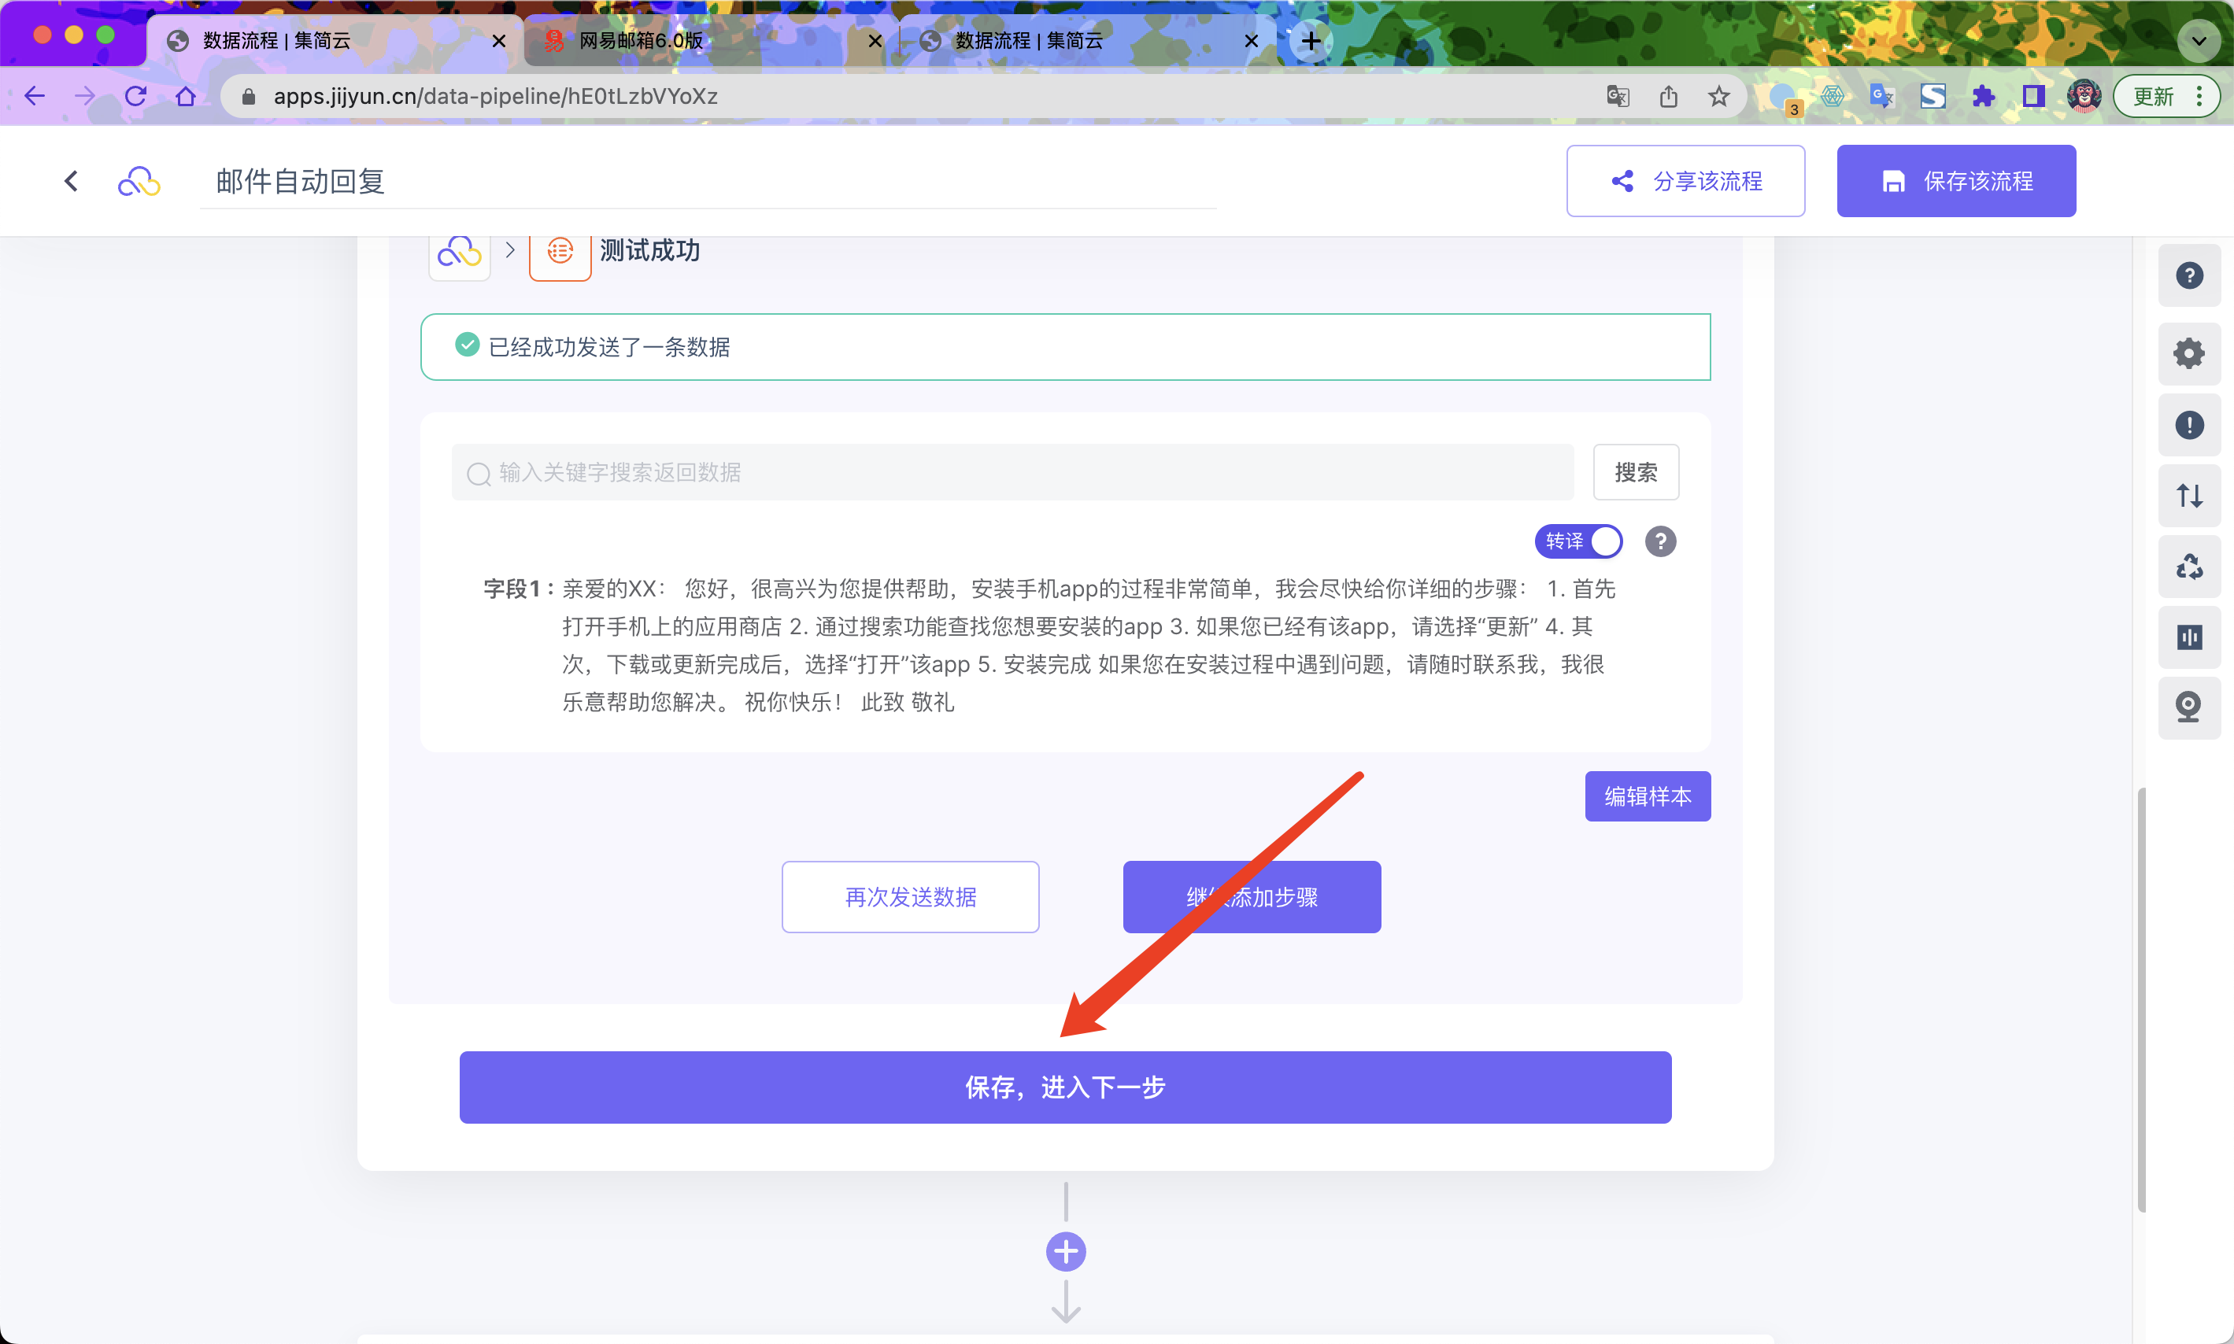Screen dimensions: 2234x1344
Task: Open the help question-mark sidebar icon
Action: [x=2188, y=275]
